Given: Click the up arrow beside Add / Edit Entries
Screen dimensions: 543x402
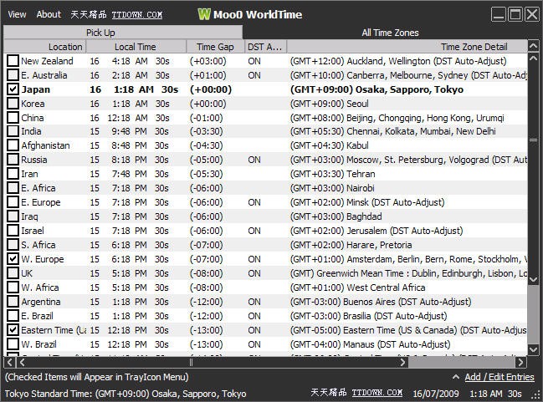Looking at the screenshot, I should tap(456, 377).
